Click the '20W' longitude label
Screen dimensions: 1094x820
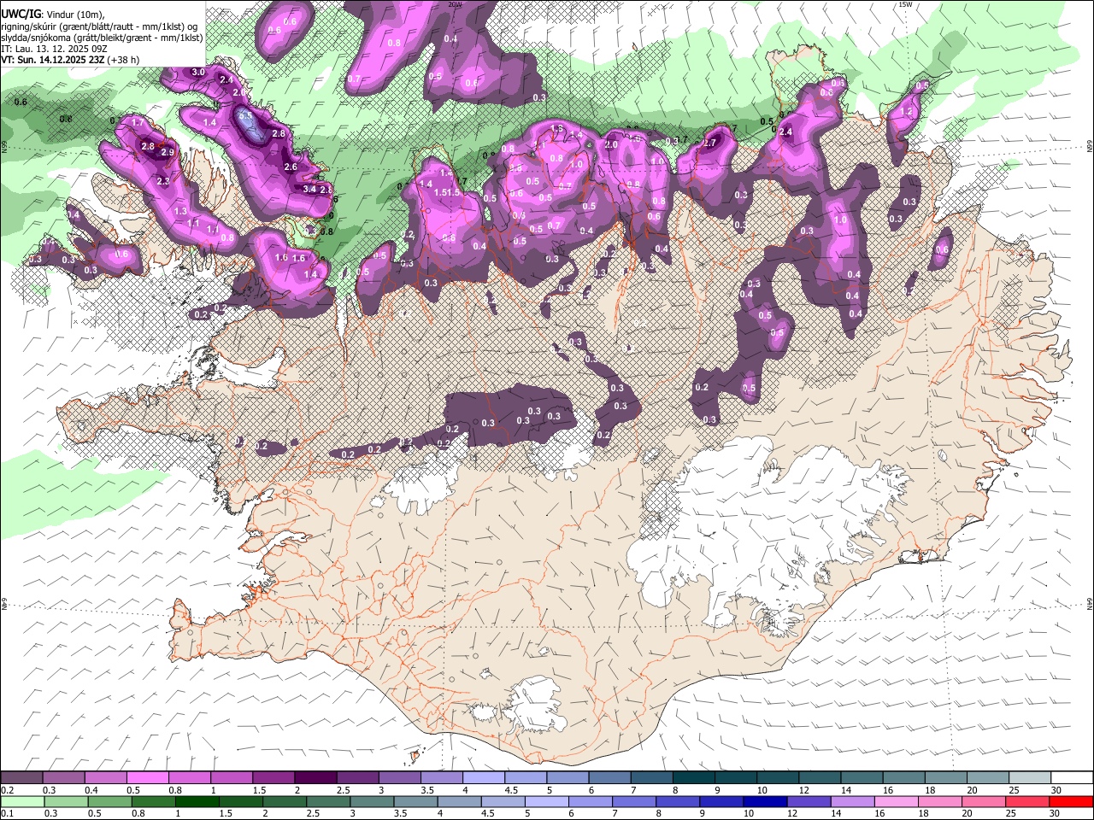[455, 4]
